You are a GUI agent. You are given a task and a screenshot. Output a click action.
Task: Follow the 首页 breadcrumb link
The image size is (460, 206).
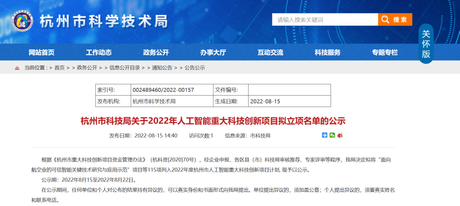[60, 68]
